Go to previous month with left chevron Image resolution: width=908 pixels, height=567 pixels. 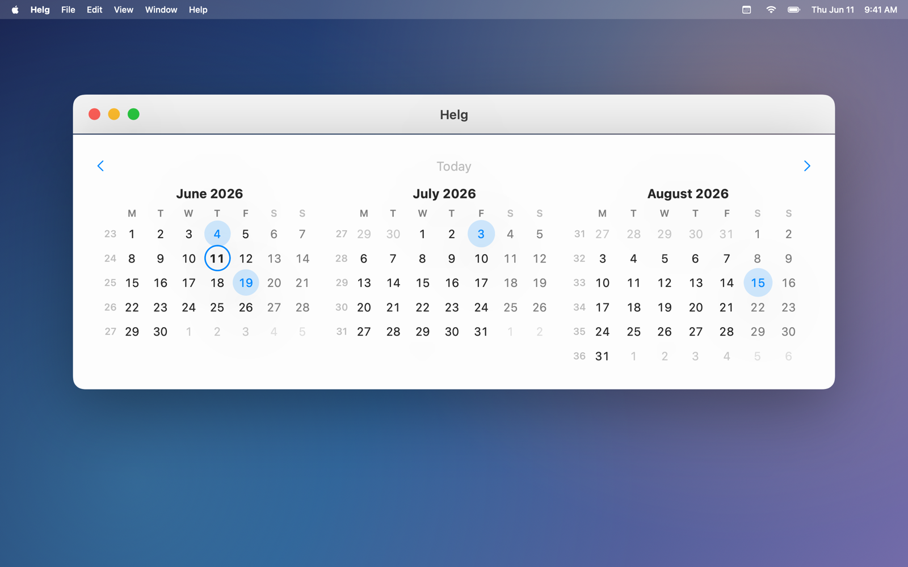pos(100,166)
